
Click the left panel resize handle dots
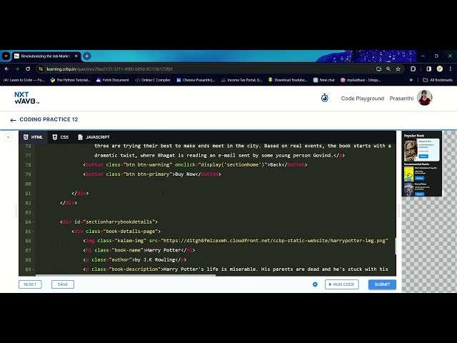pyautogui.click(x=16, y=211)
